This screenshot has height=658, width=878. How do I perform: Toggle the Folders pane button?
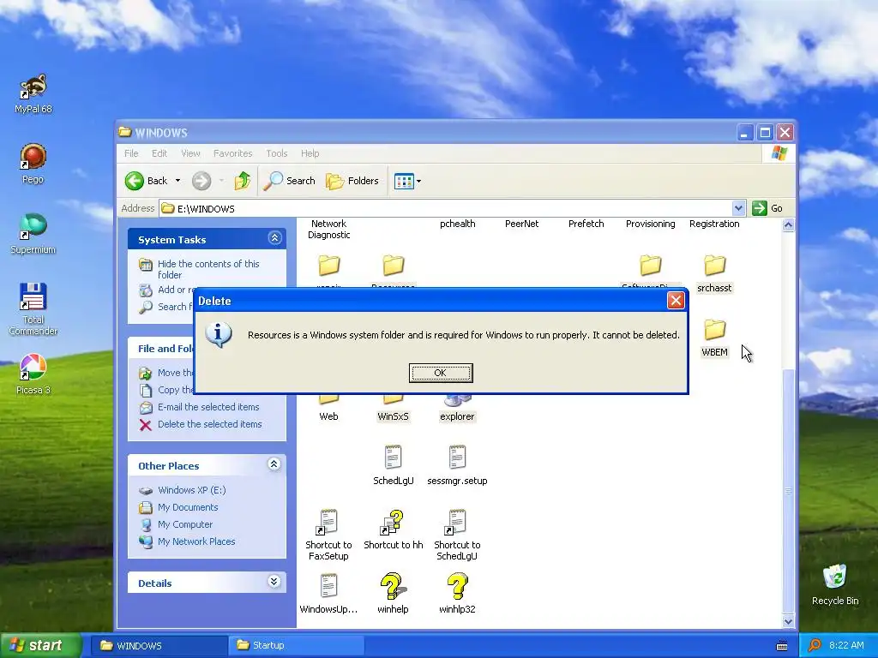(x=352, y=181)
